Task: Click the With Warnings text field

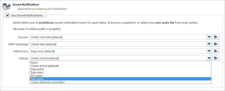Action: [118, 44]
